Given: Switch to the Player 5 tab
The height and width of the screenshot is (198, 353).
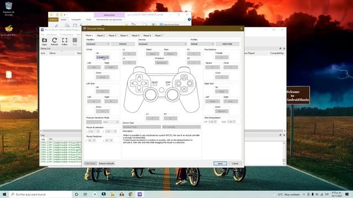Looking at the screenshot, I should coord(136,35).
